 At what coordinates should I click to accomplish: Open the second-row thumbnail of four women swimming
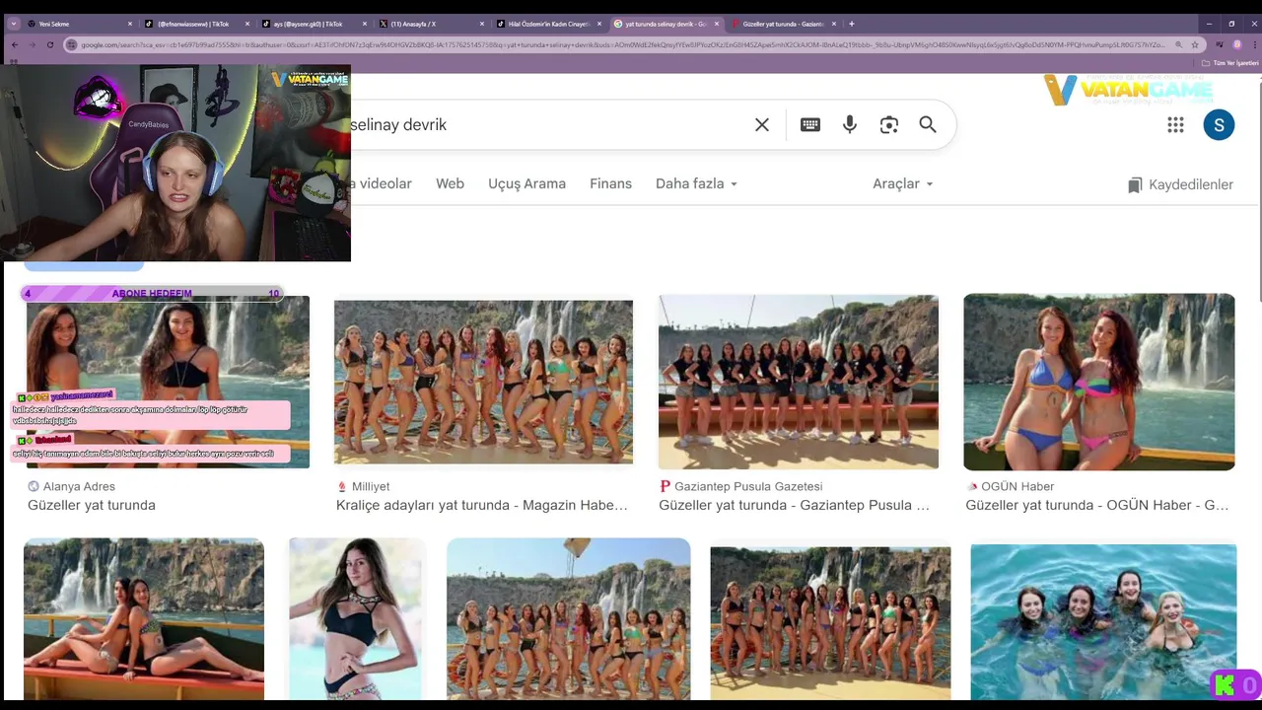pos(1103,622)
